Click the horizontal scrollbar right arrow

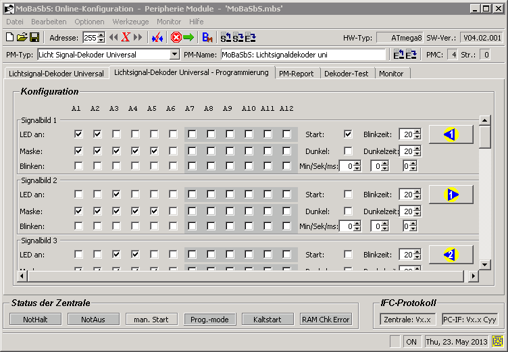tap(473, 276)
